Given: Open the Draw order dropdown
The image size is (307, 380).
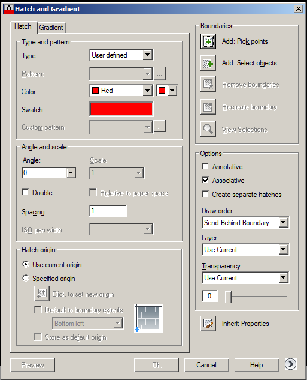Looking at the screenshot, I should (x=245, y=223).
